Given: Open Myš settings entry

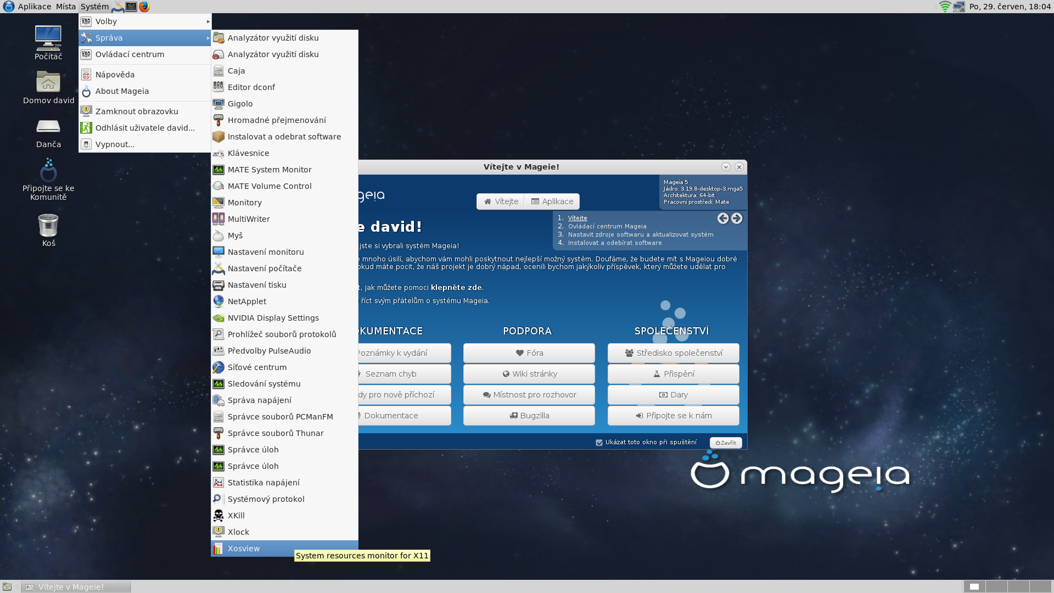Looking at the screenshot, I should (x=284, y=236).
